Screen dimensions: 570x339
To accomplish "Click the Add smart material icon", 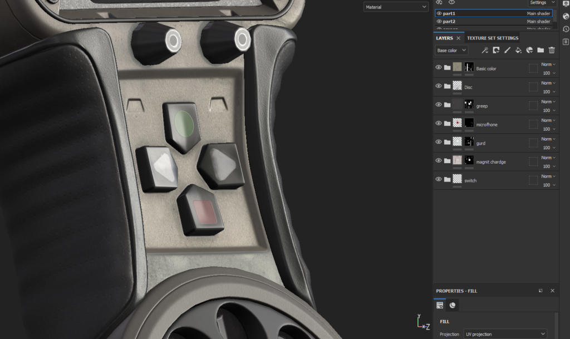I will [529, 50].
